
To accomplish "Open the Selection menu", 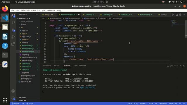I will 25,10.
